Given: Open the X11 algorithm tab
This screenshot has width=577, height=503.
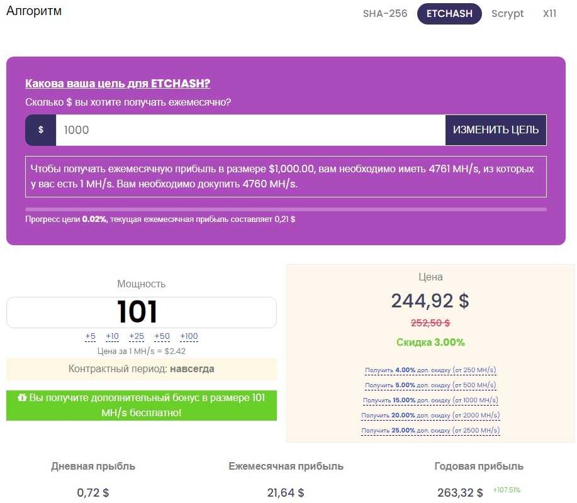Looking at the screenshot, I should coord(549,14).
